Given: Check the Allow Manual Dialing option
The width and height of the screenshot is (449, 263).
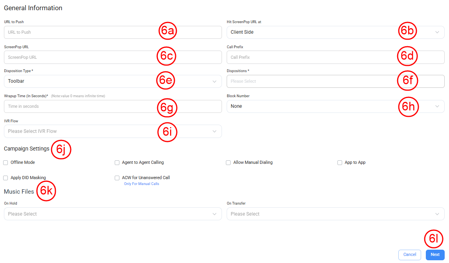Looking at the screenshot, I should 228,163.
